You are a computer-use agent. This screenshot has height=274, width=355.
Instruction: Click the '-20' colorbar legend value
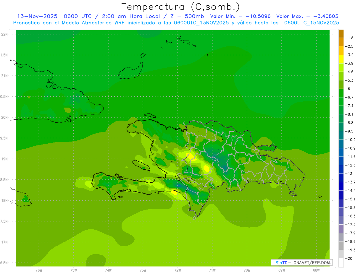click(349, 258)
